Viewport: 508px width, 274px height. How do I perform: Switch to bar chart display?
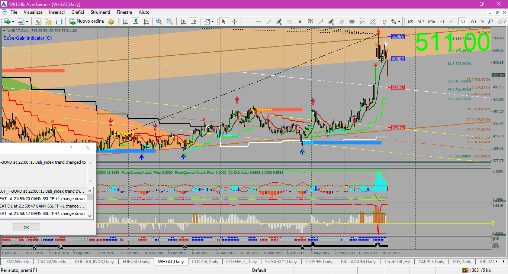(x=125, y=22)
